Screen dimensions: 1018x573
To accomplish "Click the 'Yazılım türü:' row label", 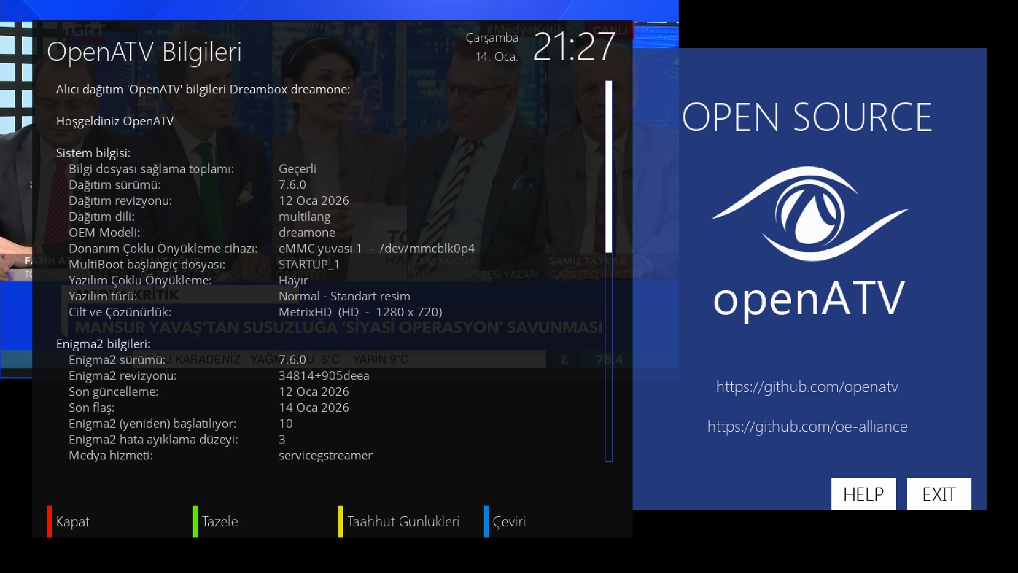I will [103, 297].
